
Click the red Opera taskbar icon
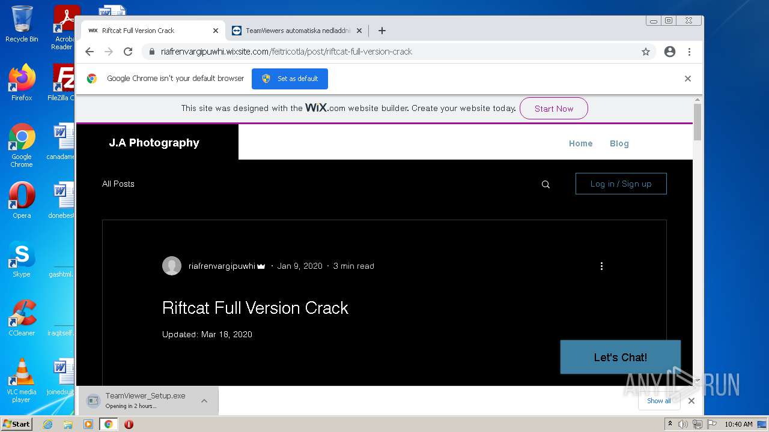coord(129,424)
